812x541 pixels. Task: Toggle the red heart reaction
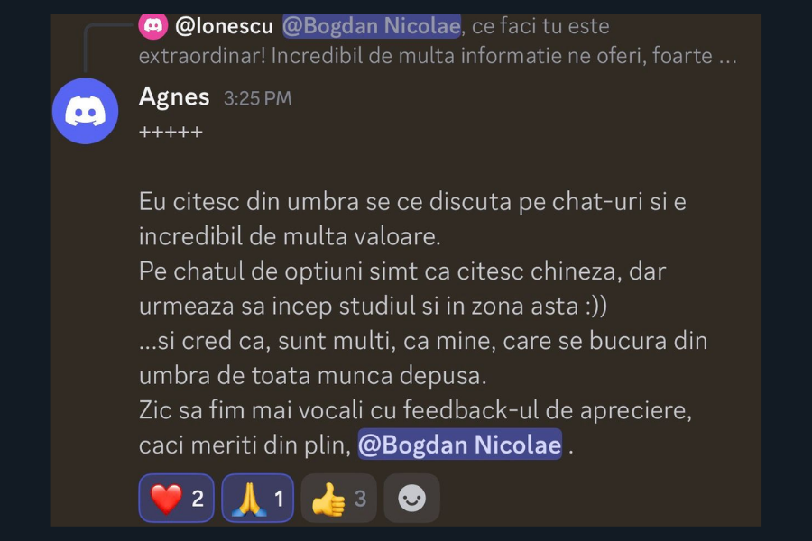click(176, 498)
